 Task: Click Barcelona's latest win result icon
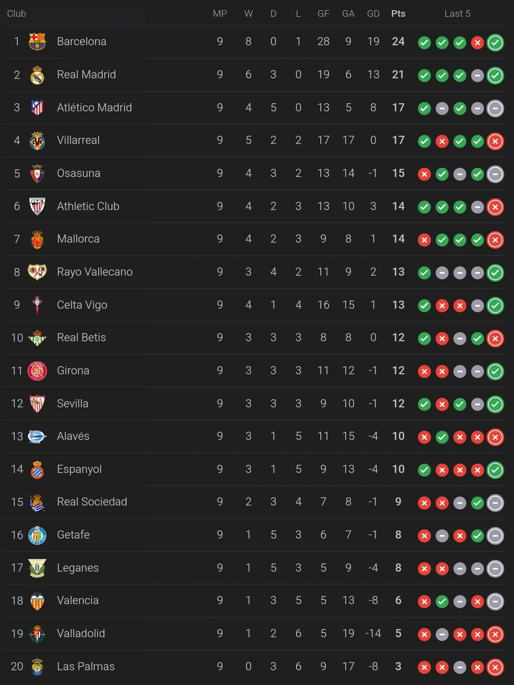[495, 43]
